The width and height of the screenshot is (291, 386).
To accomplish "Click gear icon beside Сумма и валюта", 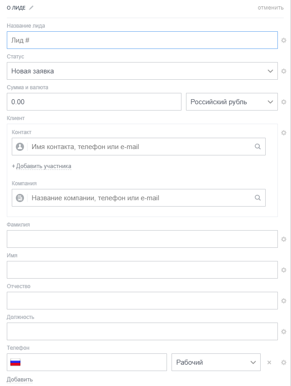I will 284,102.
